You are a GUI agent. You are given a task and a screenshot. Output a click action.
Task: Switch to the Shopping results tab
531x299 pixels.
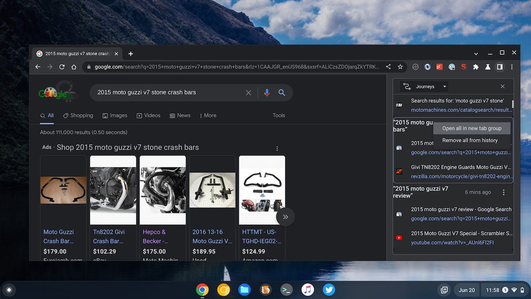78,115
